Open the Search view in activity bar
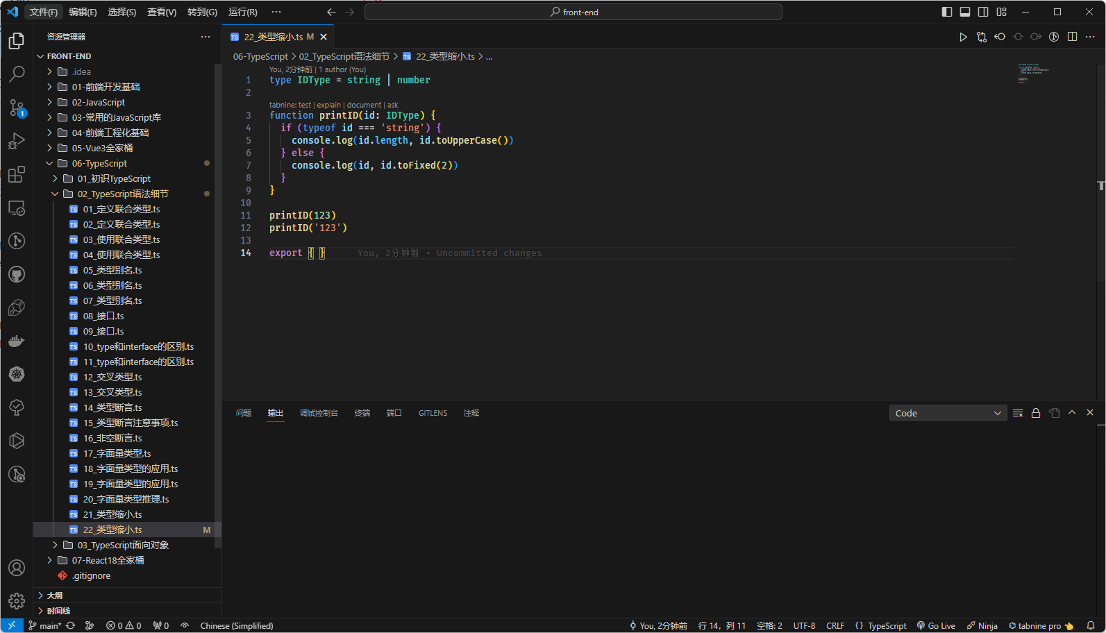Viewport: 1106px width, 633px height. [x=17, y=74]
